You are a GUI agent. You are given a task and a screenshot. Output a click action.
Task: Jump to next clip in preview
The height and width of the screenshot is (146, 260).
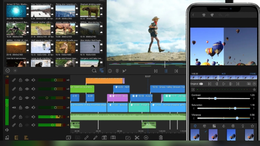click(176, 71)
